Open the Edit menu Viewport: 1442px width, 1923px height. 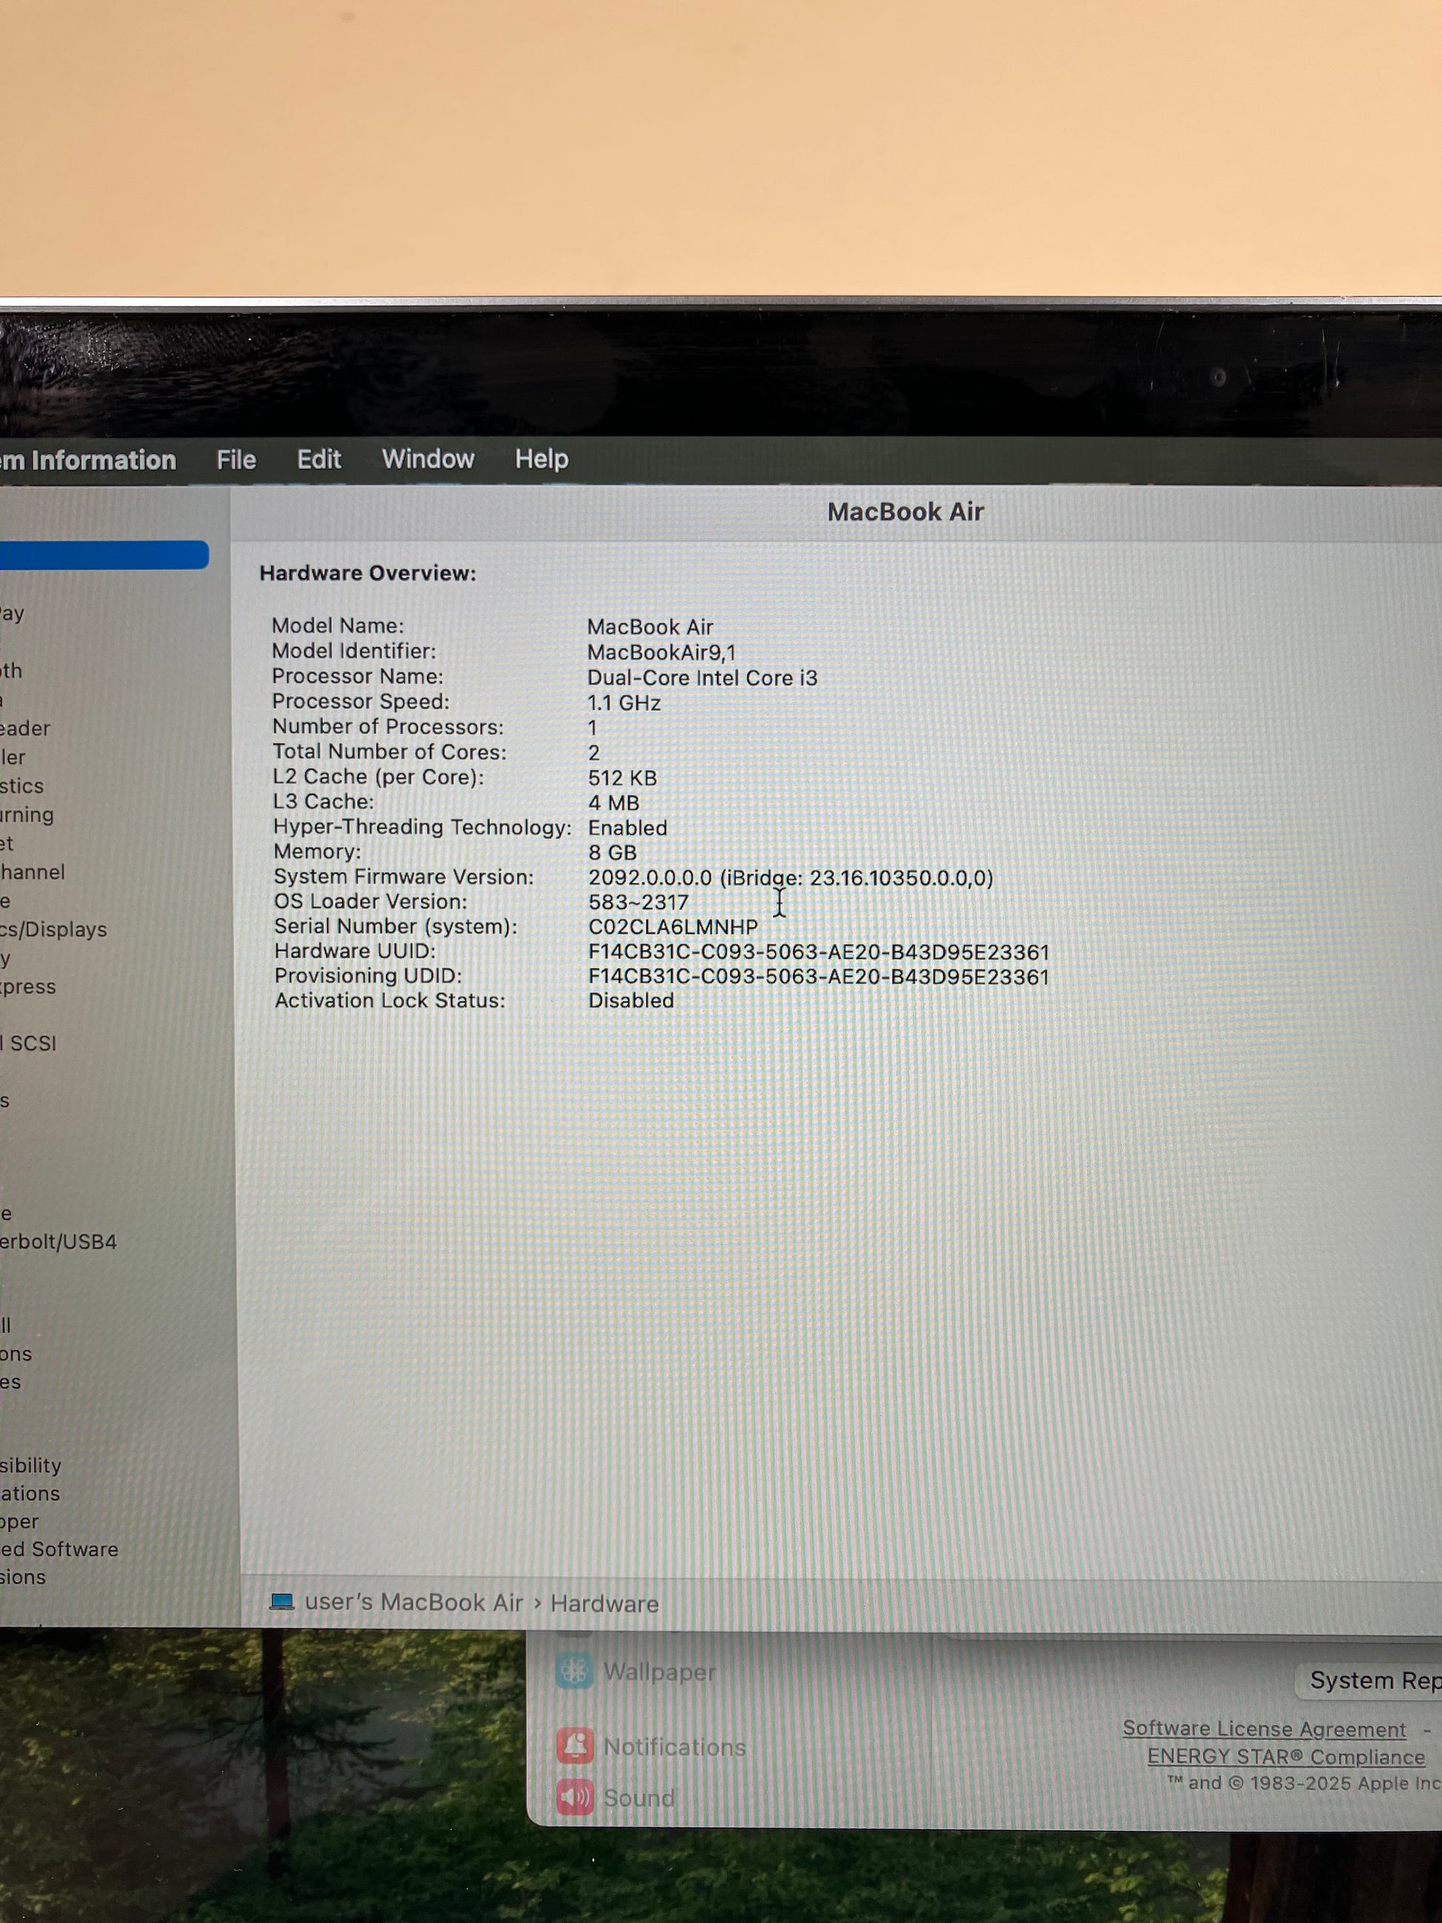319,459
